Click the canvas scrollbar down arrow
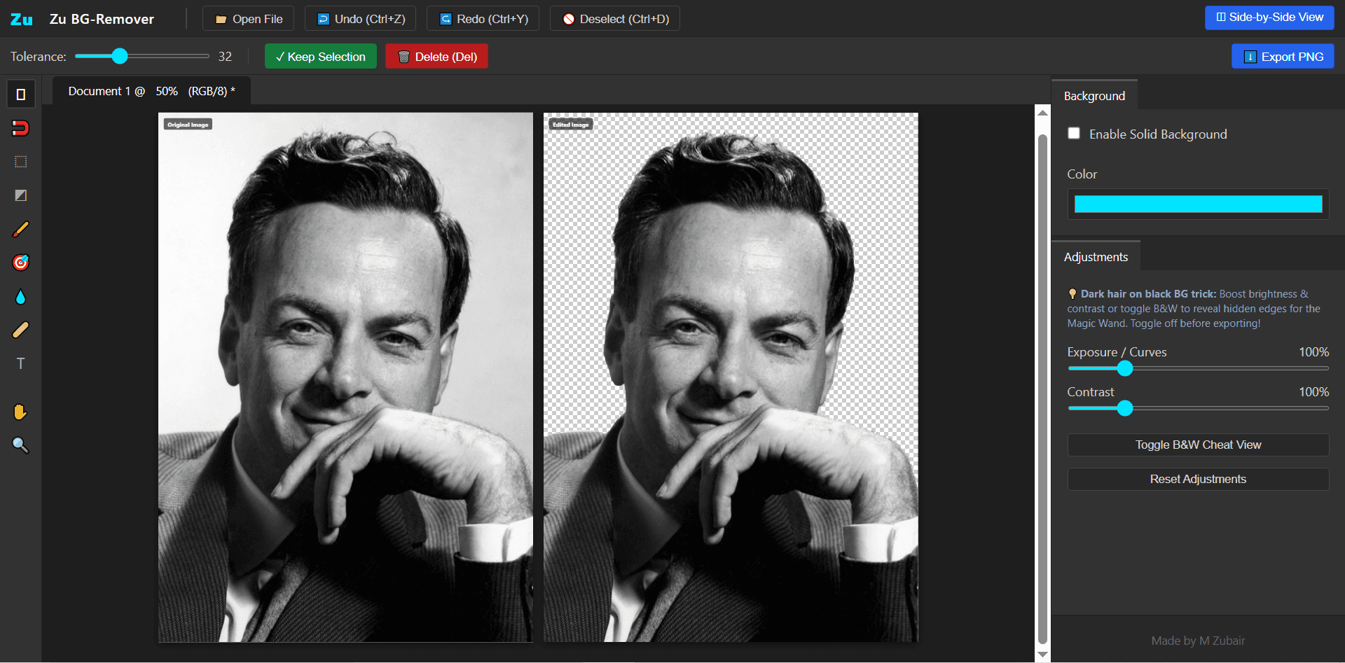 pyautogui.click(x=1042, y=655)
